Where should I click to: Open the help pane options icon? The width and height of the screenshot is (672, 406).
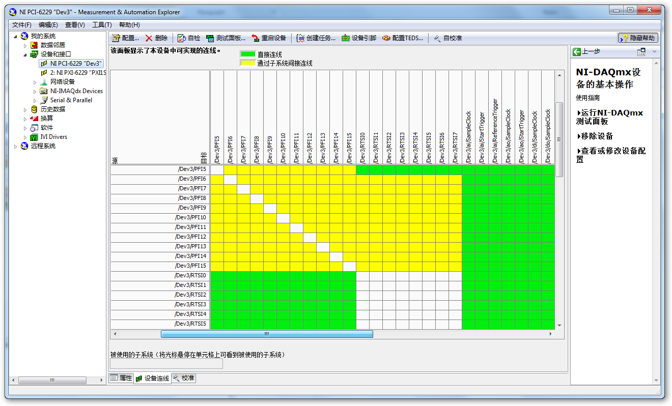[641, 52]
